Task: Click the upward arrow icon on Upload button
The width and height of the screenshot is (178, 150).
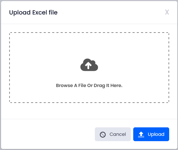Action: tap(141, 134)
